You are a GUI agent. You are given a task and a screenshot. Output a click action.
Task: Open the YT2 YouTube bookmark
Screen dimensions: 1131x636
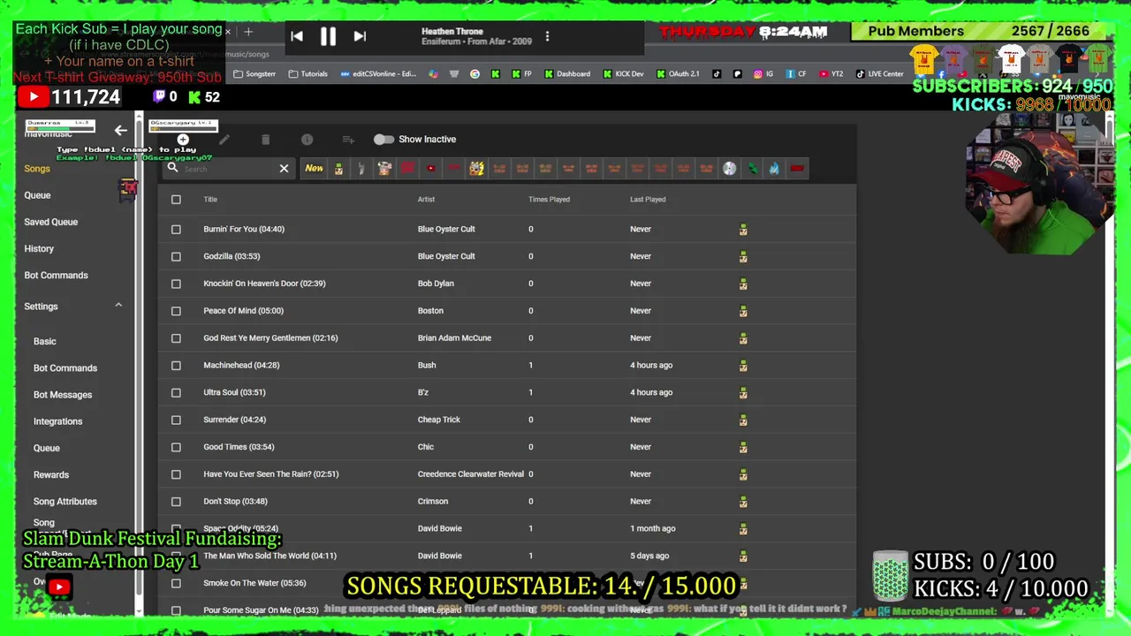[x=831, y=74]
